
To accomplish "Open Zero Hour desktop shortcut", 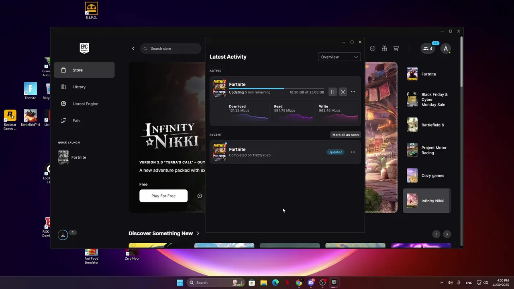I will click(x=132, y=254).
